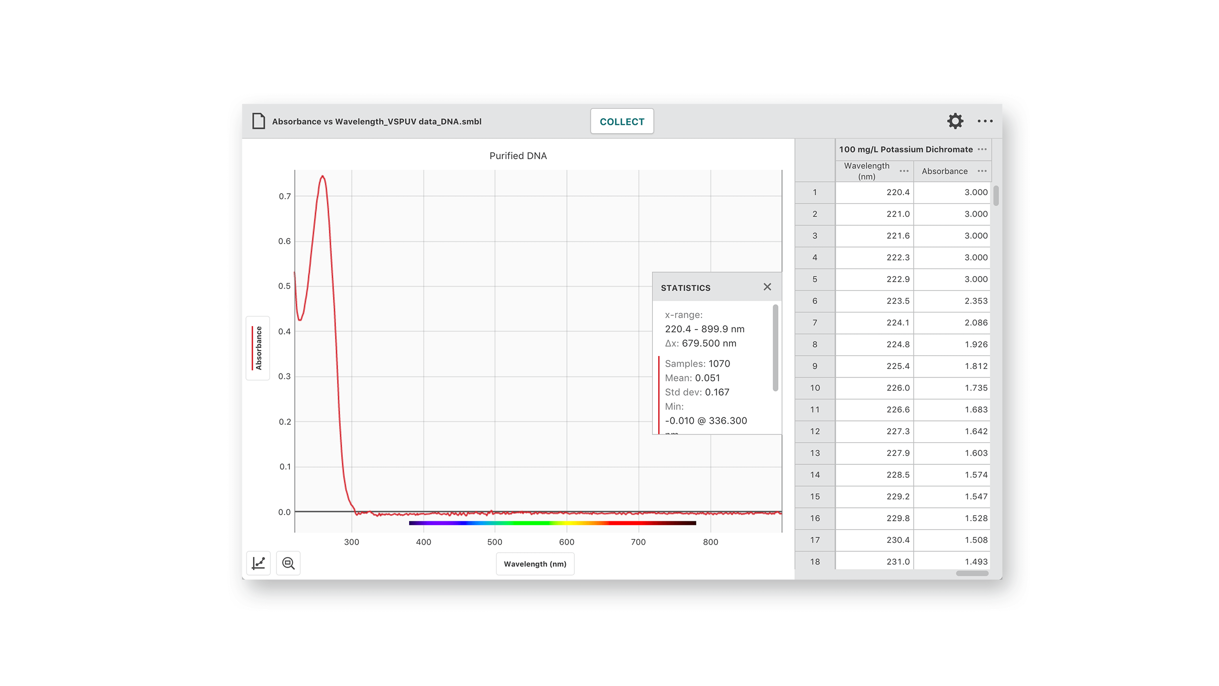Click the file document icon beside the filename
The height and width of the screenshot is (686, 1219).
(x=258, y=121)
